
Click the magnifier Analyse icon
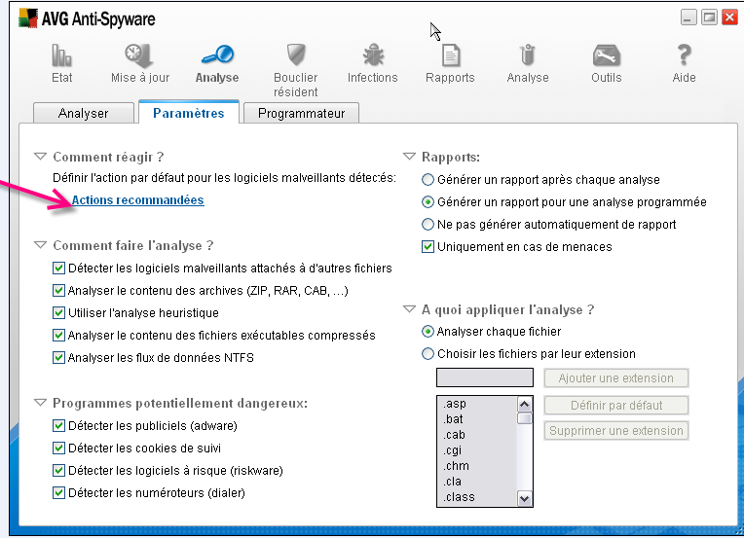(216, 56)
